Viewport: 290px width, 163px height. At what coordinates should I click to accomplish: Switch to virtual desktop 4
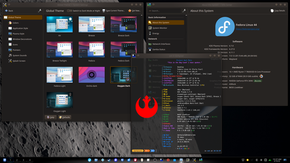point(30,160)
